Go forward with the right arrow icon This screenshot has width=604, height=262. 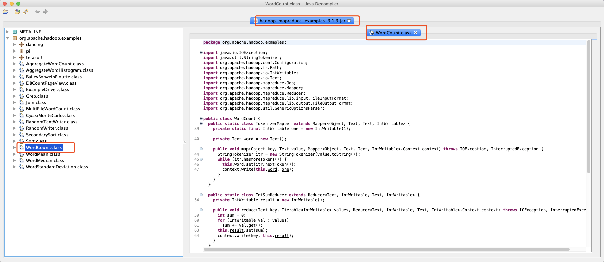pyautogui.click(x=45, y=12)
